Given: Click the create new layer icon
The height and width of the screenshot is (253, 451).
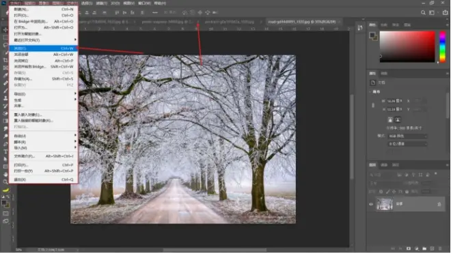Looking at the screenshot, I should [x=432, y=248].
